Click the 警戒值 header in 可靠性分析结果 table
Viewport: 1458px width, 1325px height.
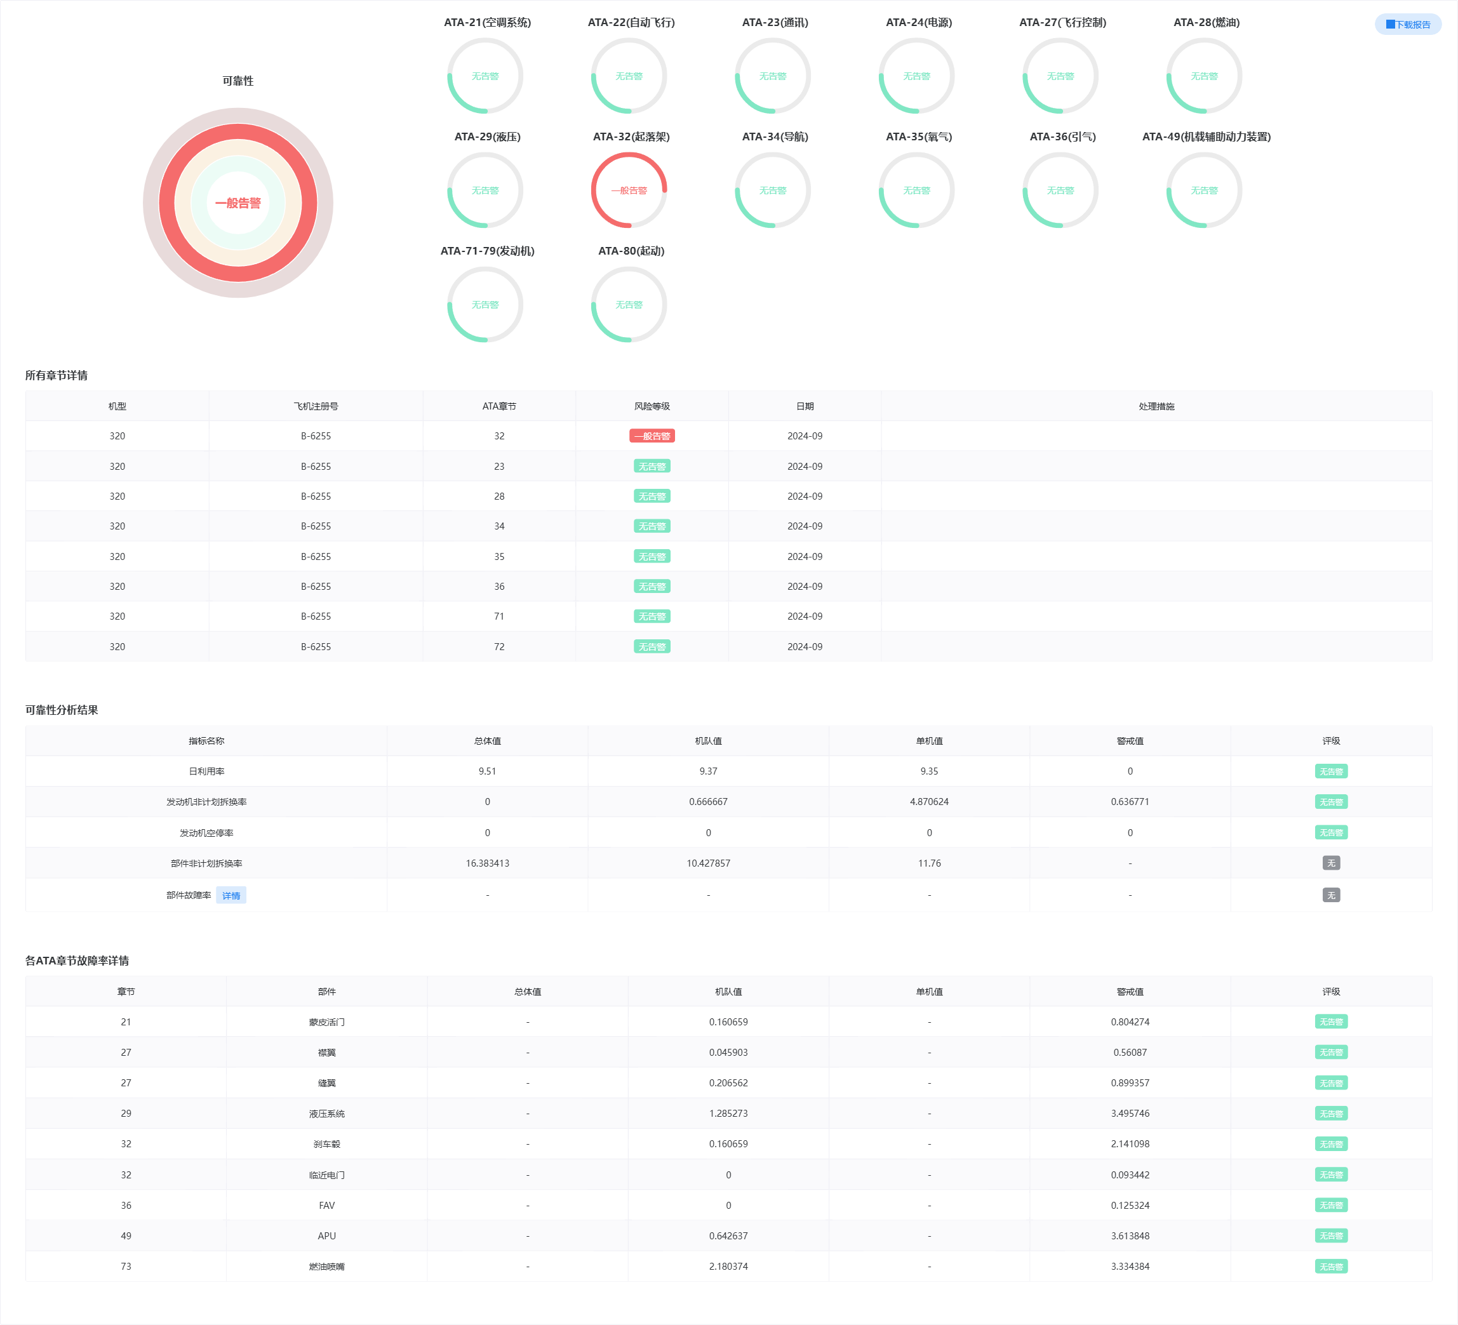click(x=1130, y=742)
